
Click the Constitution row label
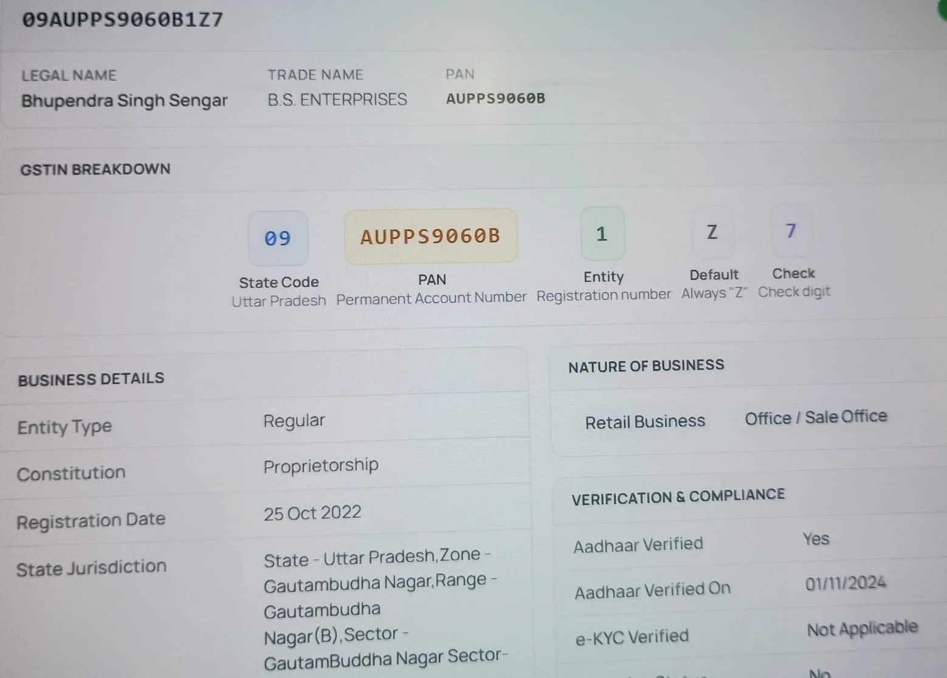click(71, 473)
